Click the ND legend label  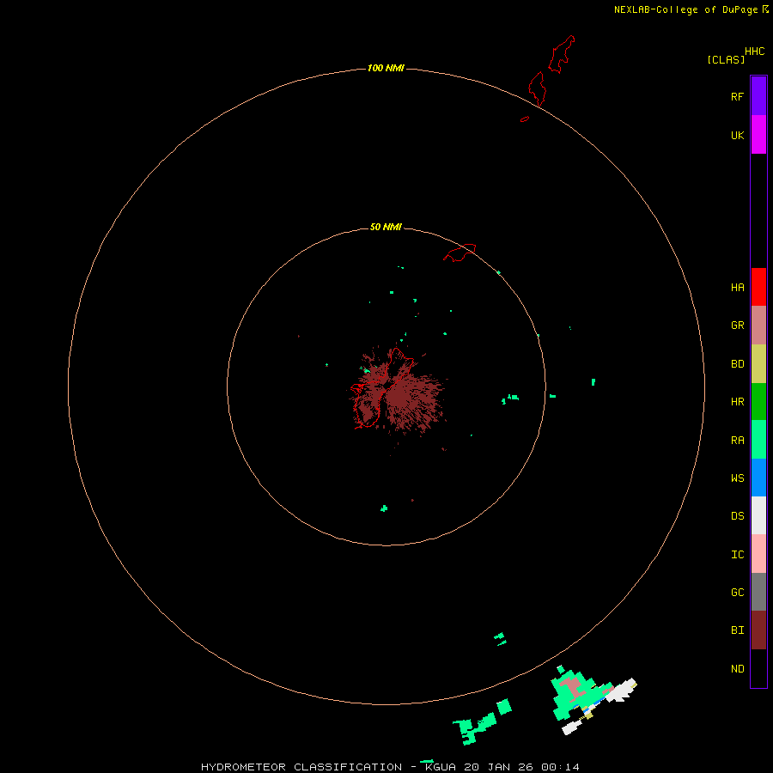tap(738, 669)
